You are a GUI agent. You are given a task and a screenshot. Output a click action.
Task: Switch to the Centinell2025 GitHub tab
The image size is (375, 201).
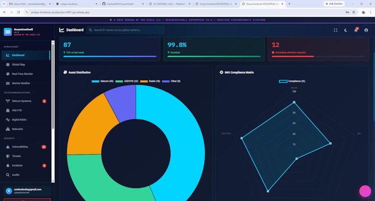(x=123, y=4)
